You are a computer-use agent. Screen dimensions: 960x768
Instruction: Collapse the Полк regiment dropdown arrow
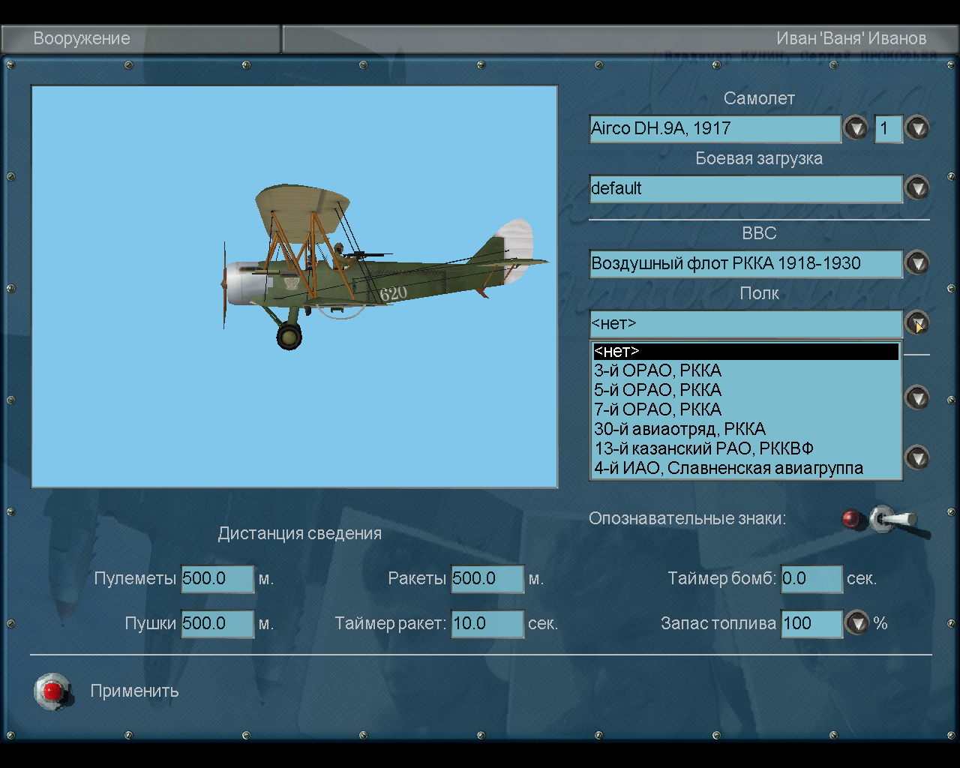tap(916, 323)
